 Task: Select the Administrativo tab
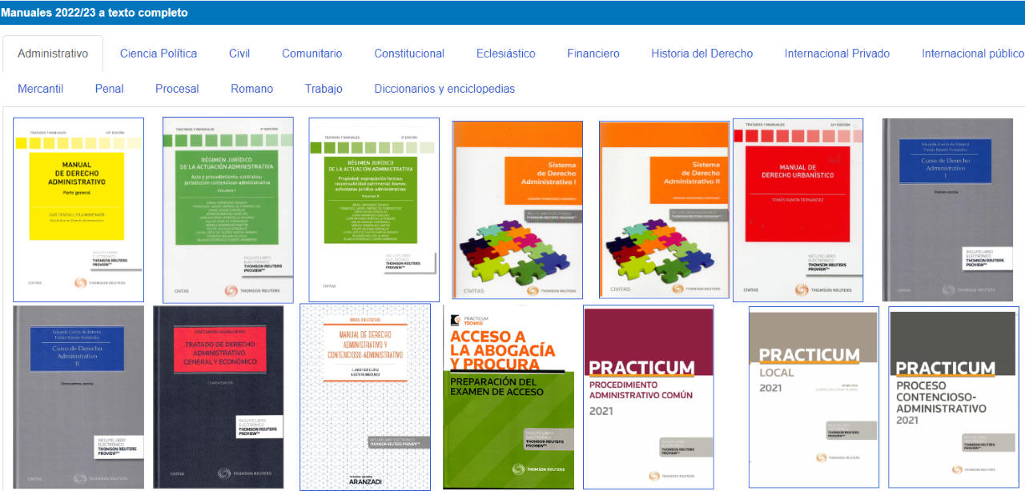53,54
